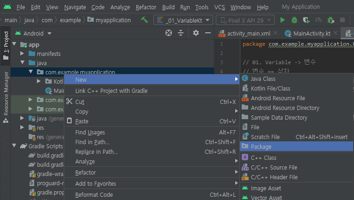Screen dimensions: 354x200
Task: Open the 1: Project side tab
Action: tap(6, 45)
